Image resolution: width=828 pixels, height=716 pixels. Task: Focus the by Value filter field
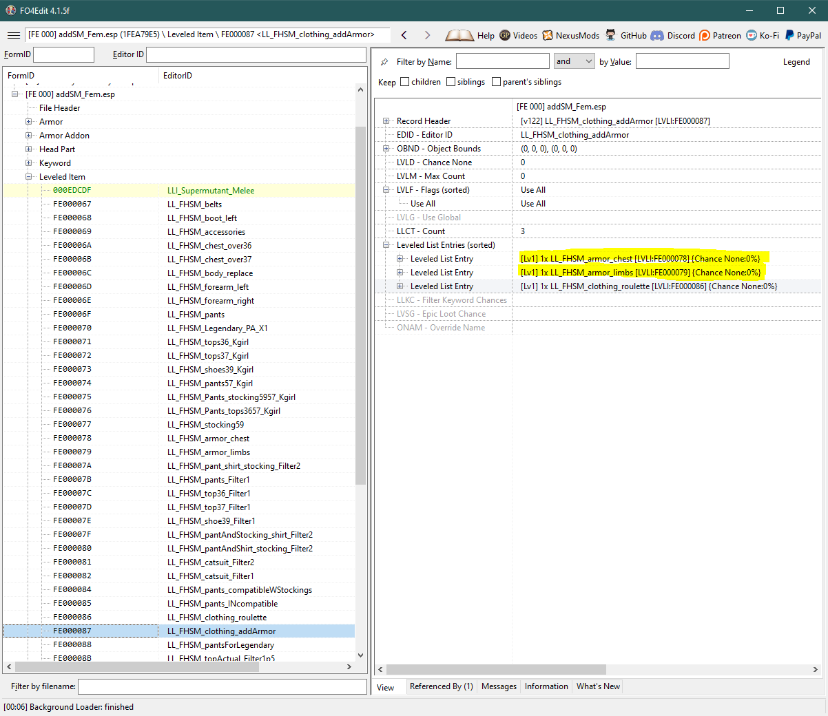pos(682,61)
